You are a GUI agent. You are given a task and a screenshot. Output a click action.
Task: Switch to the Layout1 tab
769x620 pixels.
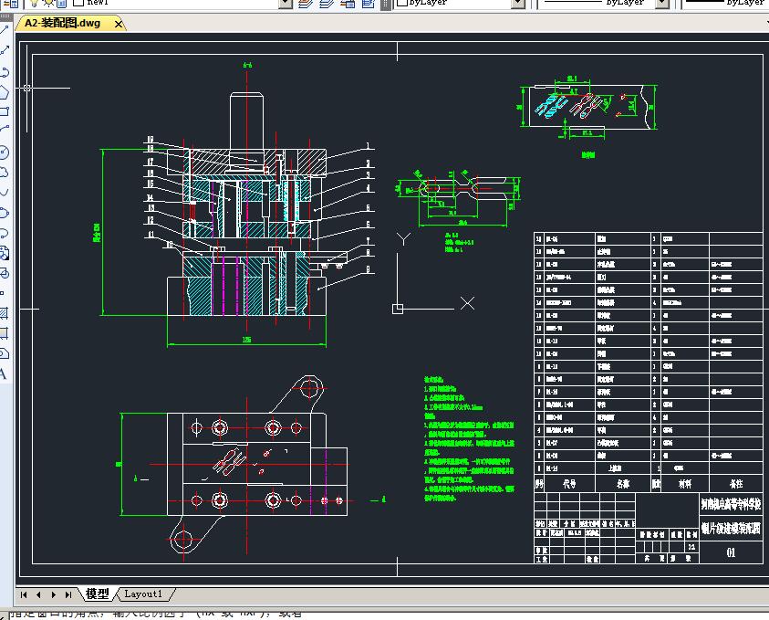(x=143, y=594)
